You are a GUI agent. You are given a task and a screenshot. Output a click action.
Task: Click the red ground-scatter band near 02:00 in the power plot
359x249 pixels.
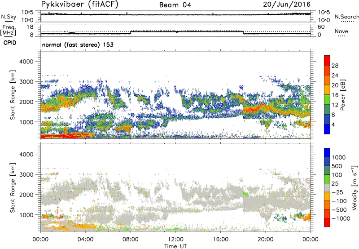coord(63,135)
